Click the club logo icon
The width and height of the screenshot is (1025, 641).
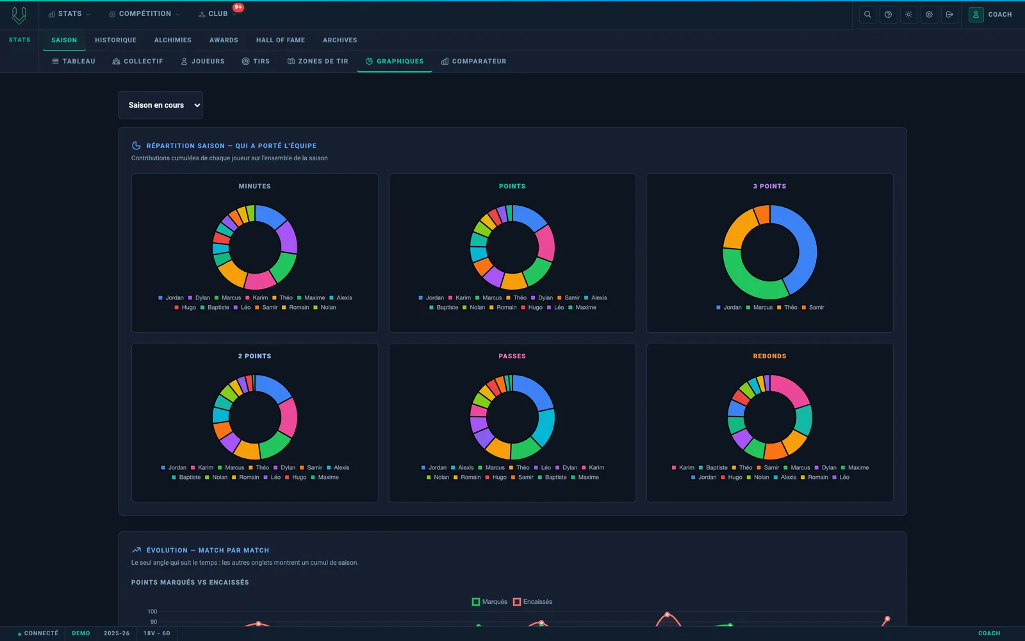coord(19,15)
